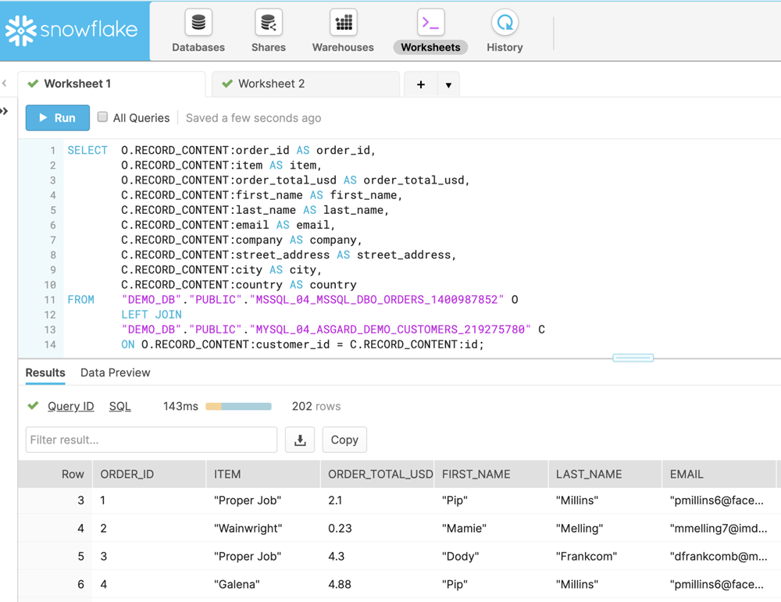Image resolution: width=781 pixels, height=602 pixels.
Task: Select the "Dody" first name cell
Action: [491, 556]
